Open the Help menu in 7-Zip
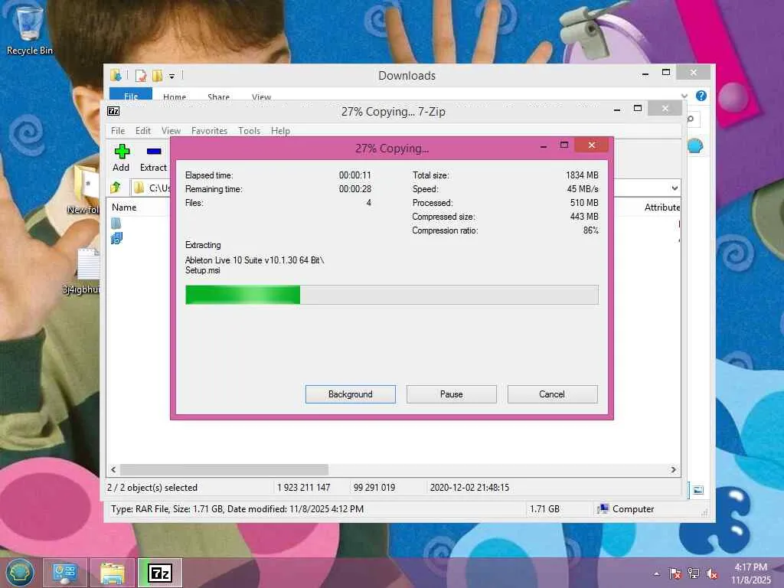 pyautogui.click(x=280, y=130)
